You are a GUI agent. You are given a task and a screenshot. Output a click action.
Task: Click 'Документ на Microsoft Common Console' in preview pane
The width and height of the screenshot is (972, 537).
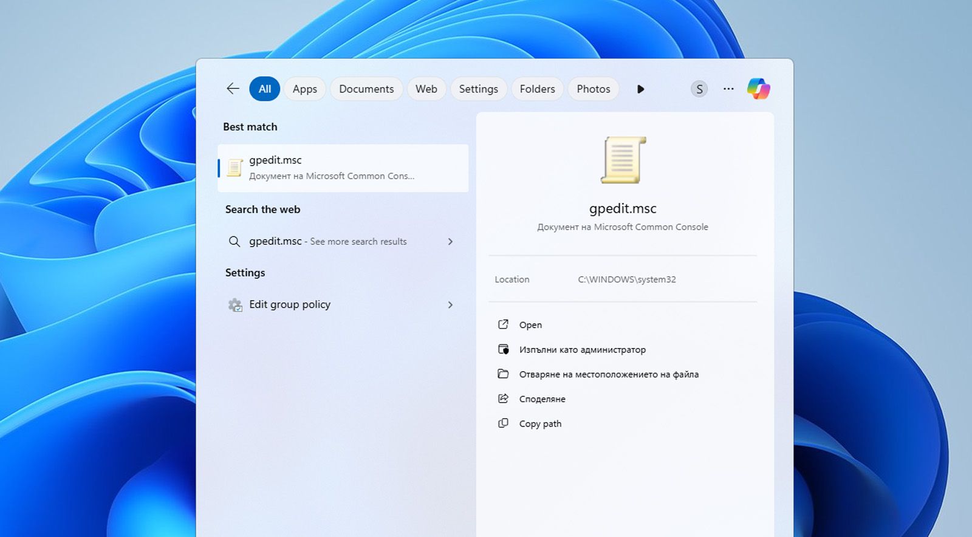coord(623,227)
